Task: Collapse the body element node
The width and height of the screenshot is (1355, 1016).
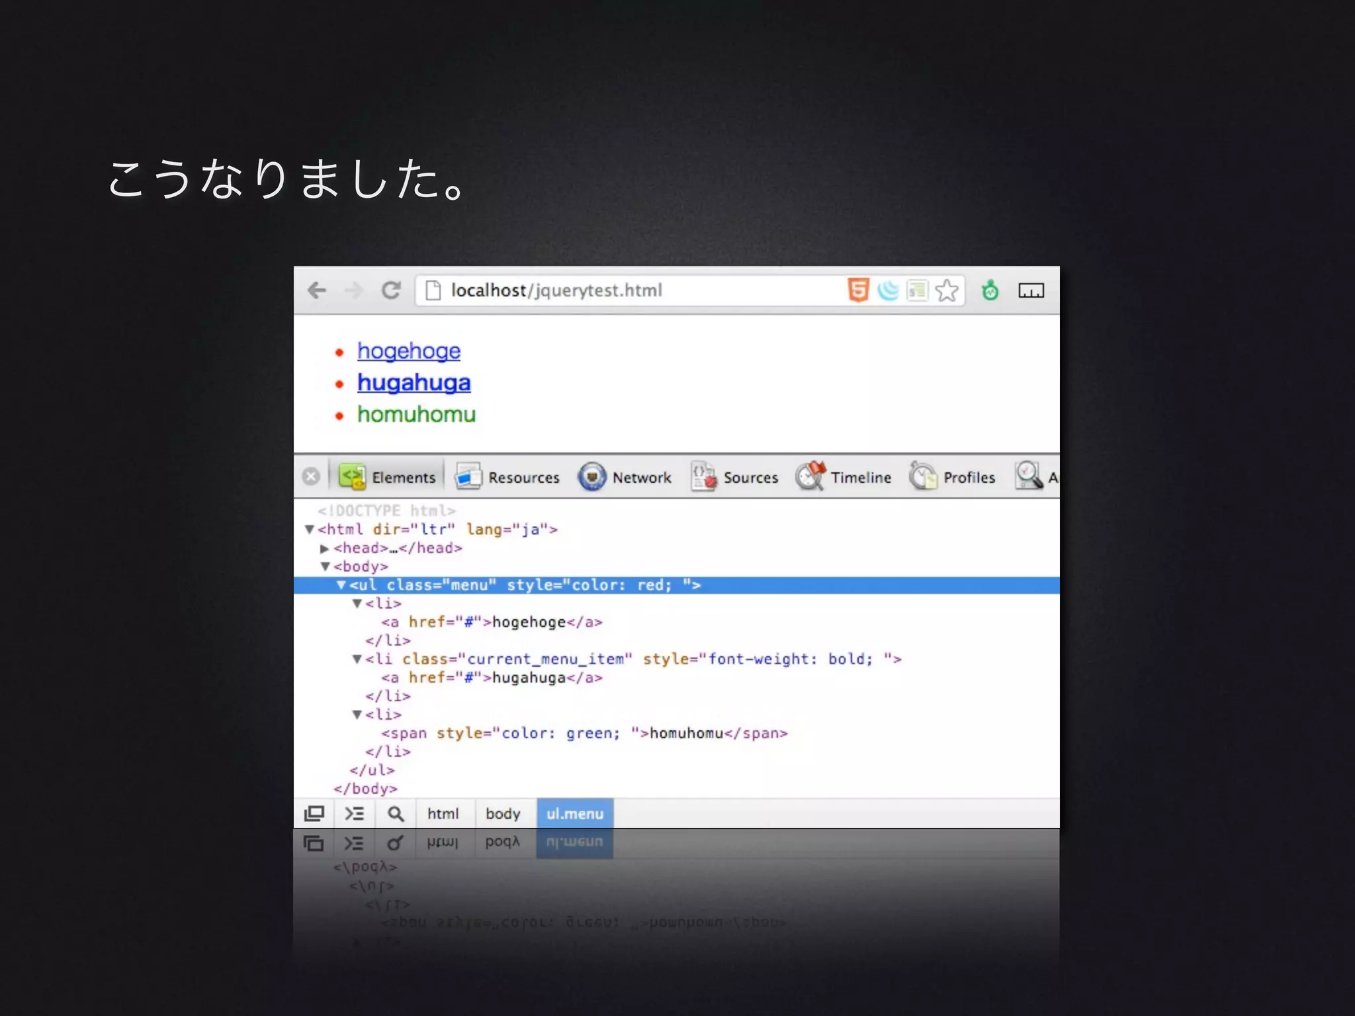Action: tap(325, 567)
